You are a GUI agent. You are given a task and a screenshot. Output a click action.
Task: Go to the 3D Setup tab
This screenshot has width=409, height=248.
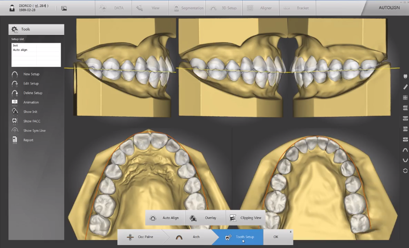pyautogui.click(x=224, y=8)
